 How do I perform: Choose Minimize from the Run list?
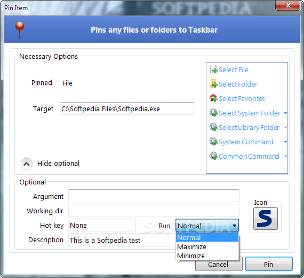[207, 256]
